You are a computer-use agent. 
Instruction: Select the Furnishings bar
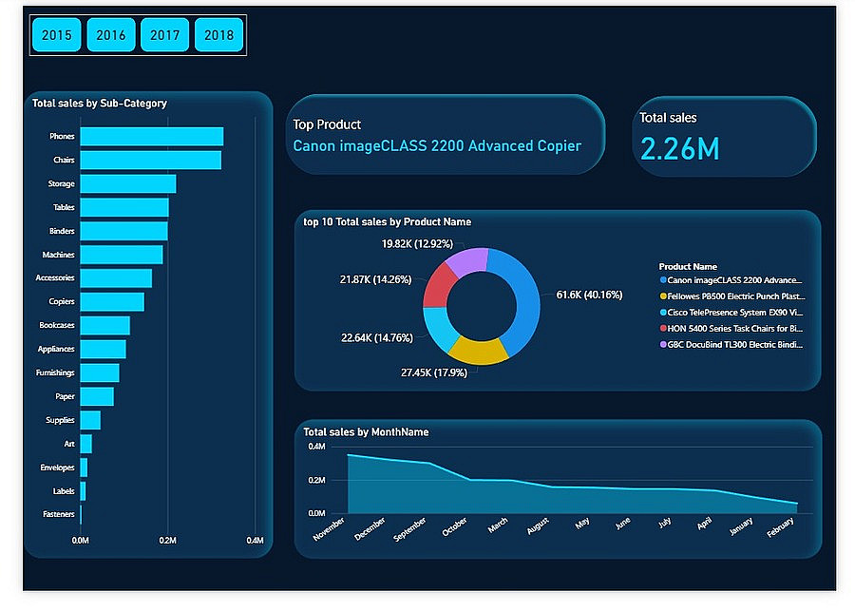coord(100,372)
